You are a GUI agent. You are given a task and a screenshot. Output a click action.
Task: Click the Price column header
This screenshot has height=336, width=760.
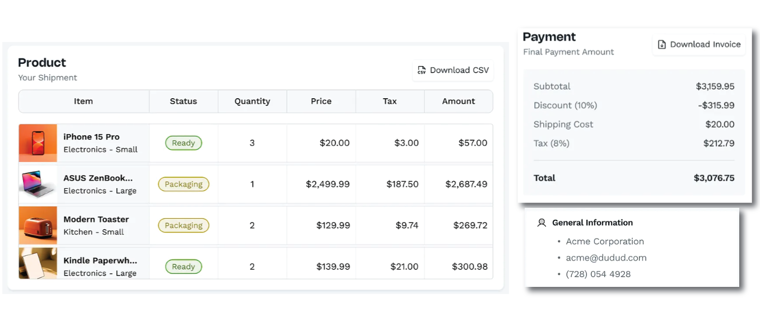pos(321,101)
